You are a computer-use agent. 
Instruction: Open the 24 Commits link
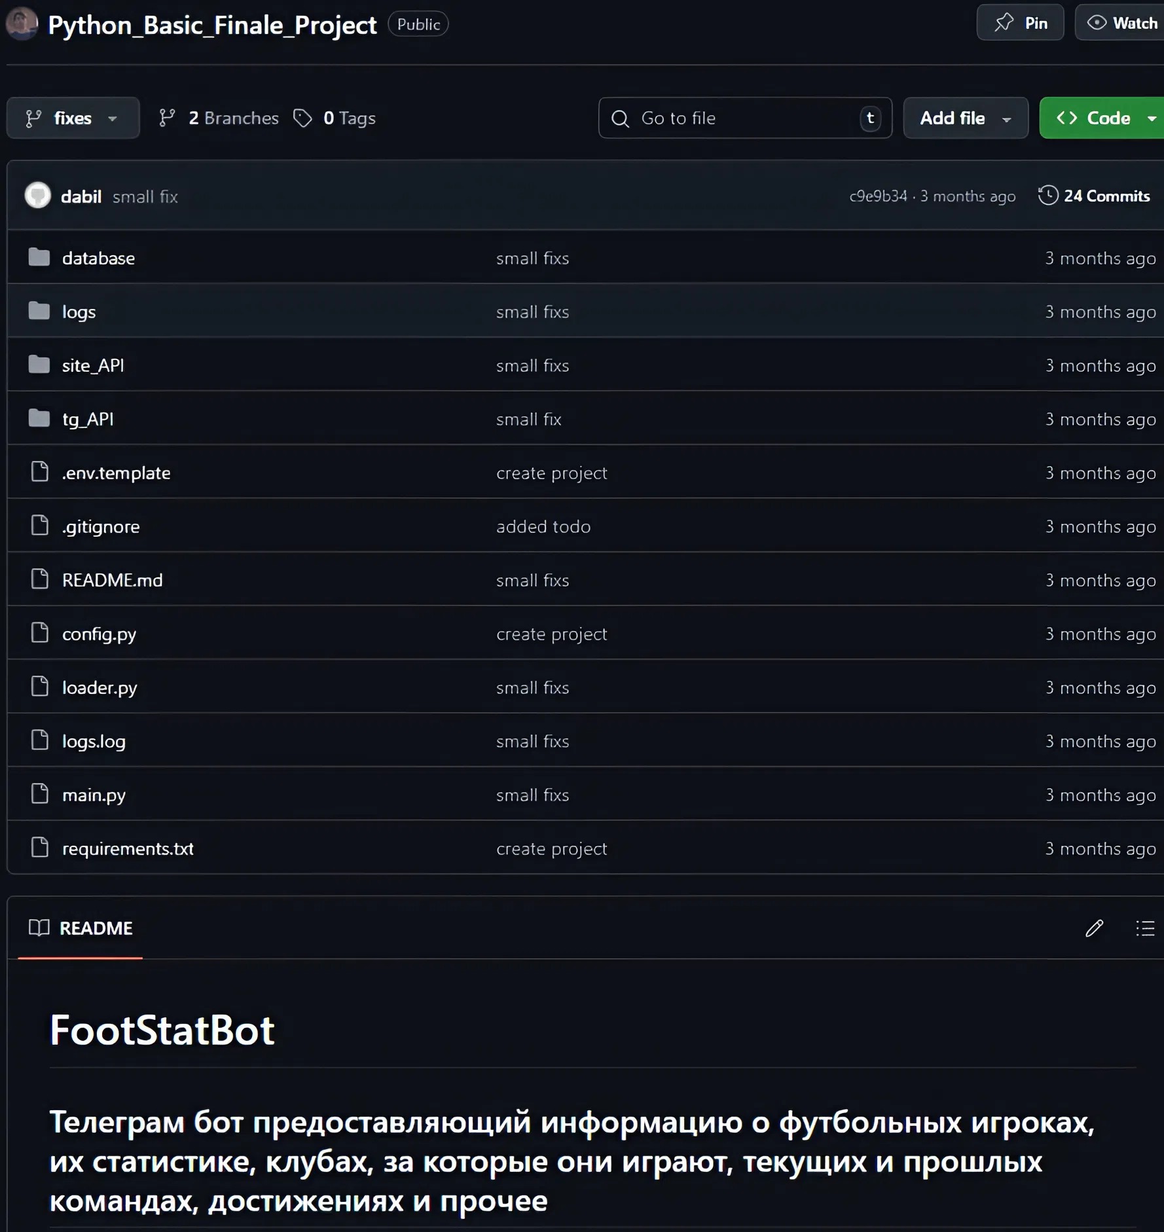tap(1106, 196)
